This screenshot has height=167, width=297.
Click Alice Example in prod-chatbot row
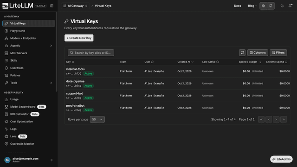pyautogui.click(x=154, y=108)
